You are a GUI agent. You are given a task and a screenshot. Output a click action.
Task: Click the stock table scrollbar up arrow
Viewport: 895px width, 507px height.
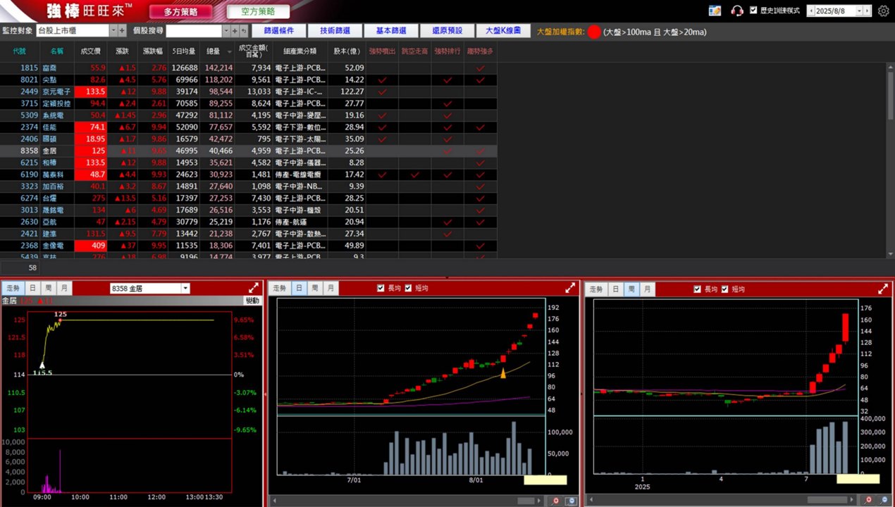(890, 67)
